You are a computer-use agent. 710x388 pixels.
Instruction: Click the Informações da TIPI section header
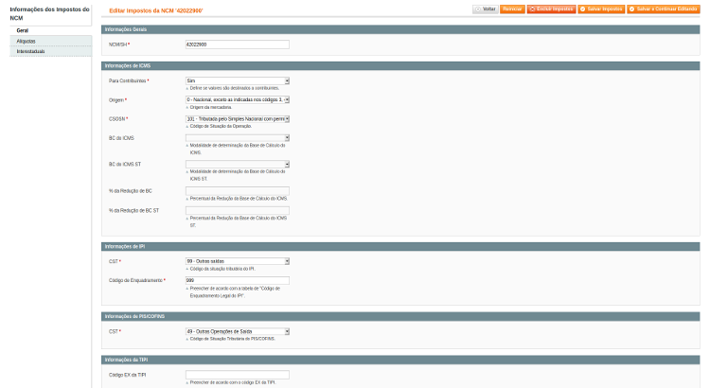click(x=400, y=360)
